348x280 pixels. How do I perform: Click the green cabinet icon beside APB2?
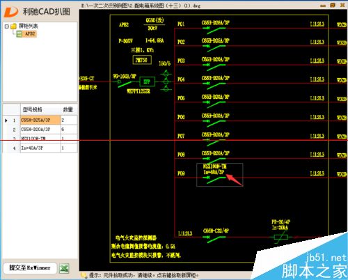(19, 34)
